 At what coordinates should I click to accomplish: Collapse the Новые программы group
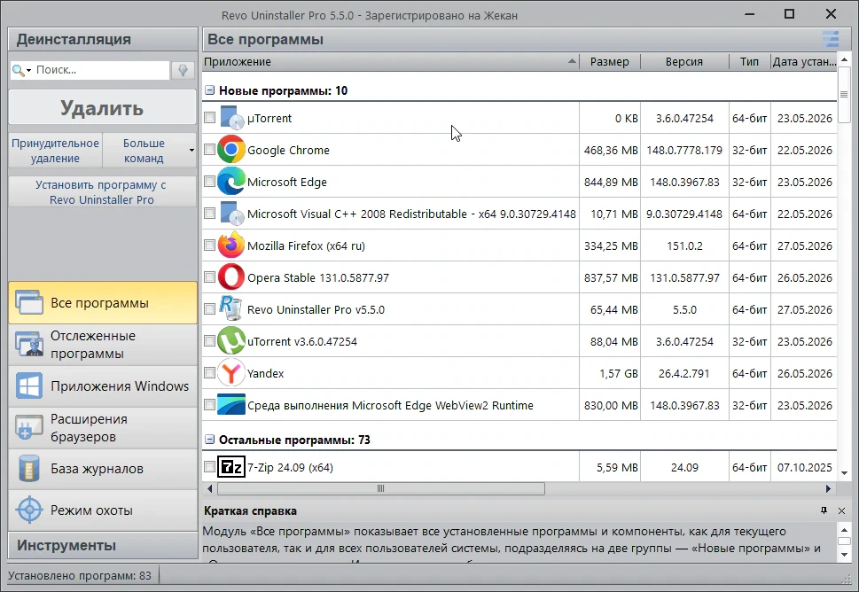pyautogui.click(x=209, y=90)
